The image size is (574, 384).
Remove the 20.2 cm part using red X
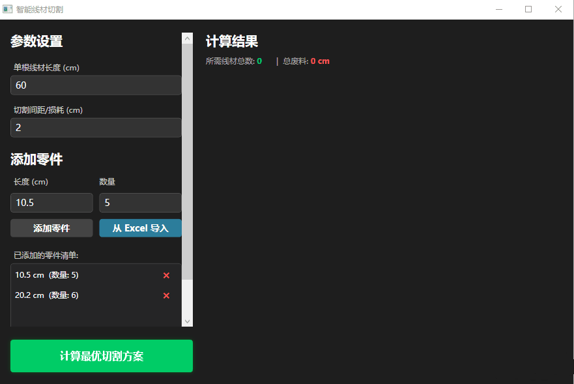point(166,295)
